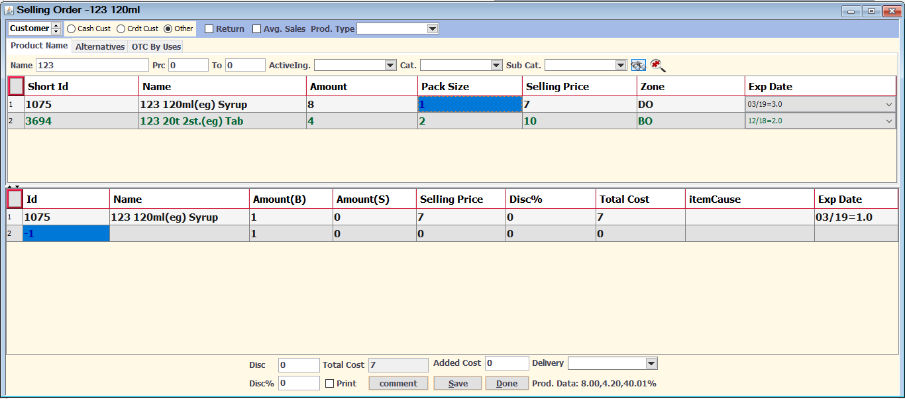Viewport: 905px width, 399px height.
Task: Click order row Exp Date 03/19=1.0 cell
Action: 856,217
